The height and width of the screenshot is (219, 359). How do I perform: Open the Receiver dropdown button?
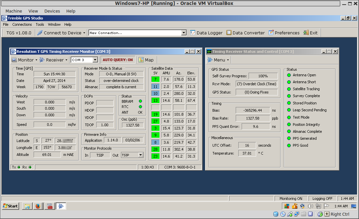point(54,60)
